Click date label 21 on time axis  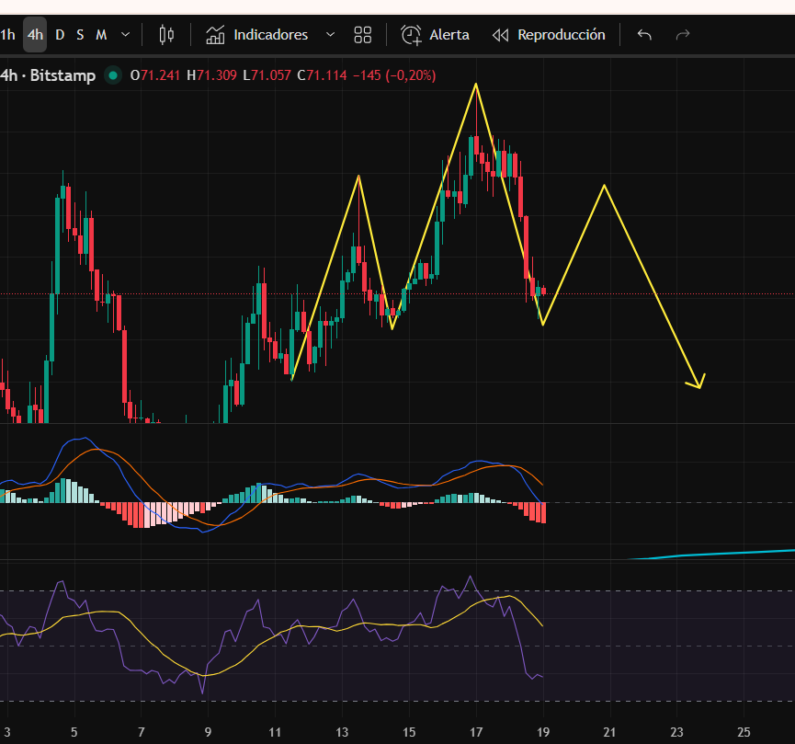pyautogui.click(x=609, y=732)
